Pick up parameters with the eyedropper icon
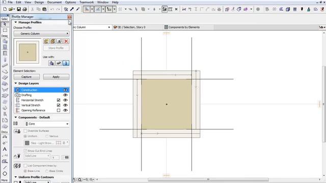 pyautogui.click(x=72, y=9)
